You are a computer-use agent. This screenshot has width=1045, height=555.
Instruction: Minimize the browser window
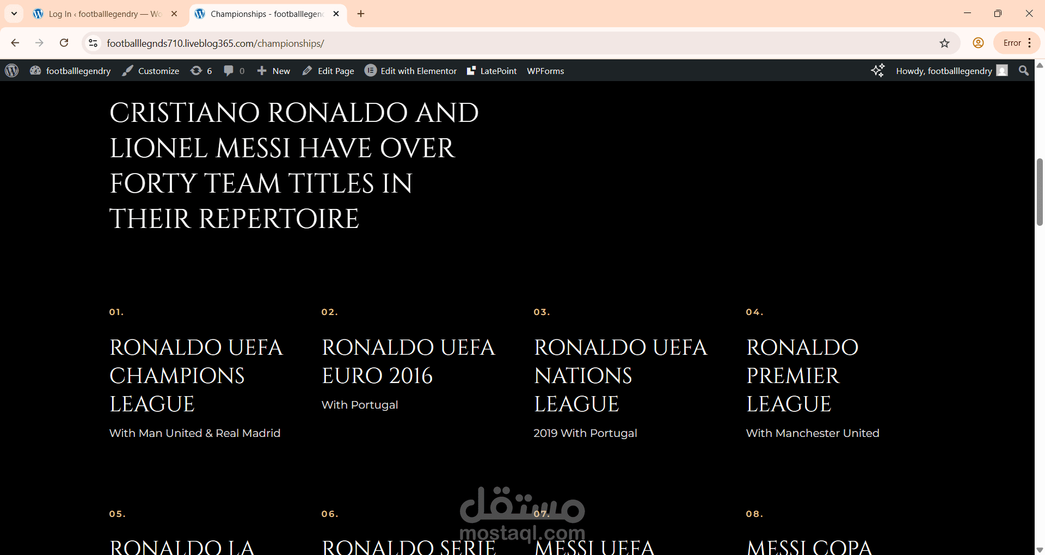pos(967,14)
